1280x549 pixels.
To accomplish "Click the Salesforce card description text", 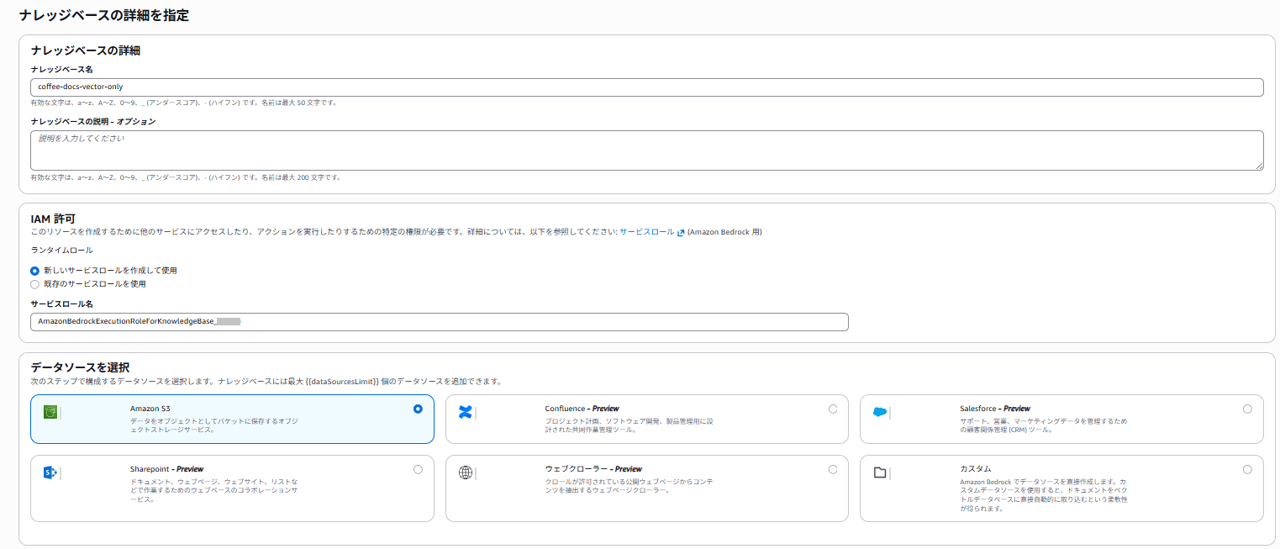I will click(x=1044, y=425).
